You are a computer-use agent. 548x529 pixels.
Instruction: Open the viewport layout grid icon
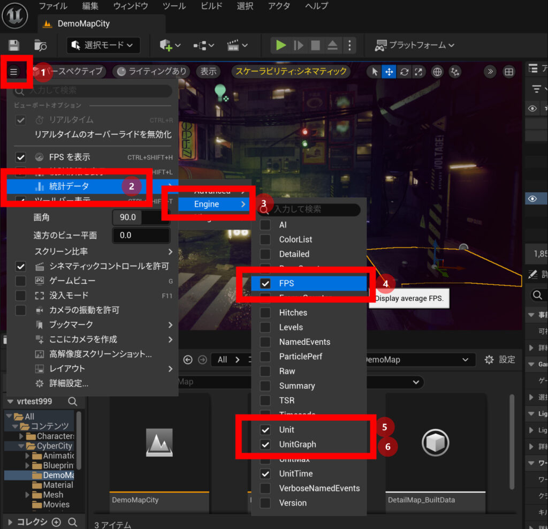tap(508, 71)
